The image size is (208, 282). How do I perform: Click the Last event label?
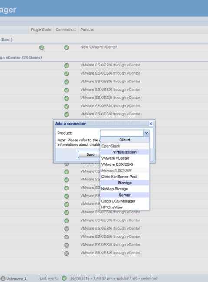point(49,279)
